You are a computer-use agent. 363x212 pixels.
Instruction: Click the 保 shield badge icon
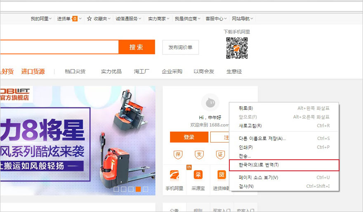(178, 154)
